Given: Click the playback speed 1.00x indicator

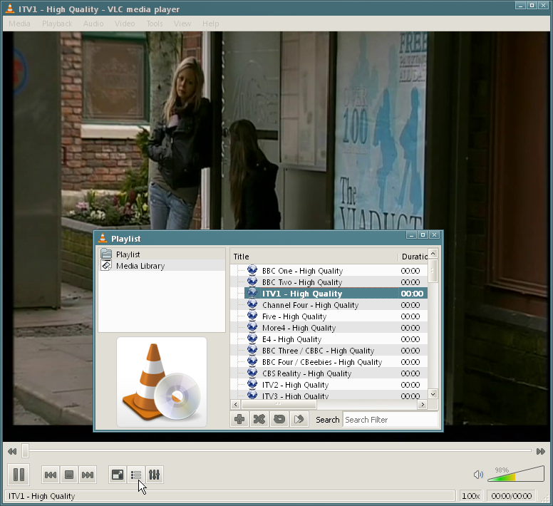Looking at the screenshot, I should (470, 496).
